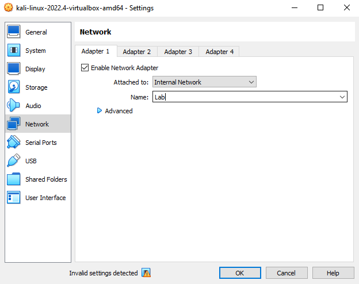The width and height of the screenshot is (359, 284).
Task: Select the Serial Ports icon
Action: click(x=14, y=143)
